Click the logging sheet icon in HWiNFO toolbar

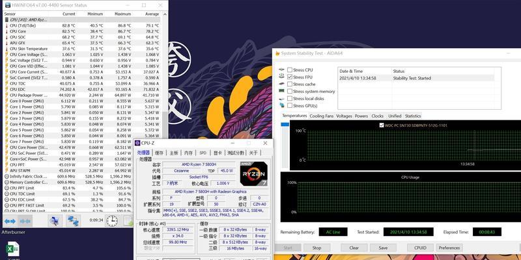click(x=128, y=221)
